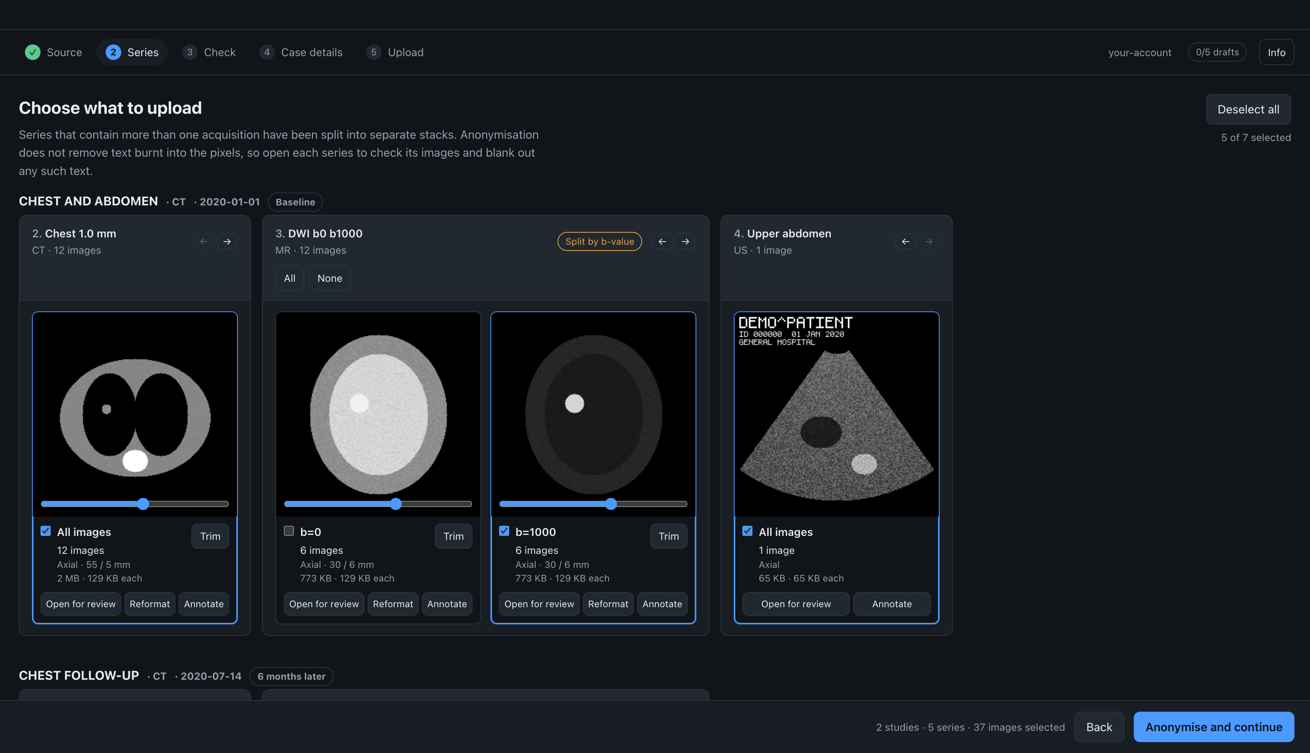Move DWI b0 b1000 series left arrow
This screenshot has width=1310, height=753.
tap(662, 242)
